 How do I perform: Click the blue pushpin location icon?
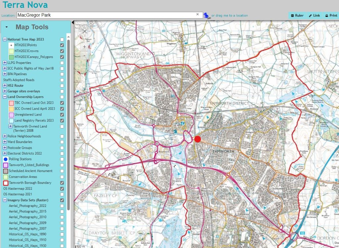pyautogui.click(x=207, y=16)
